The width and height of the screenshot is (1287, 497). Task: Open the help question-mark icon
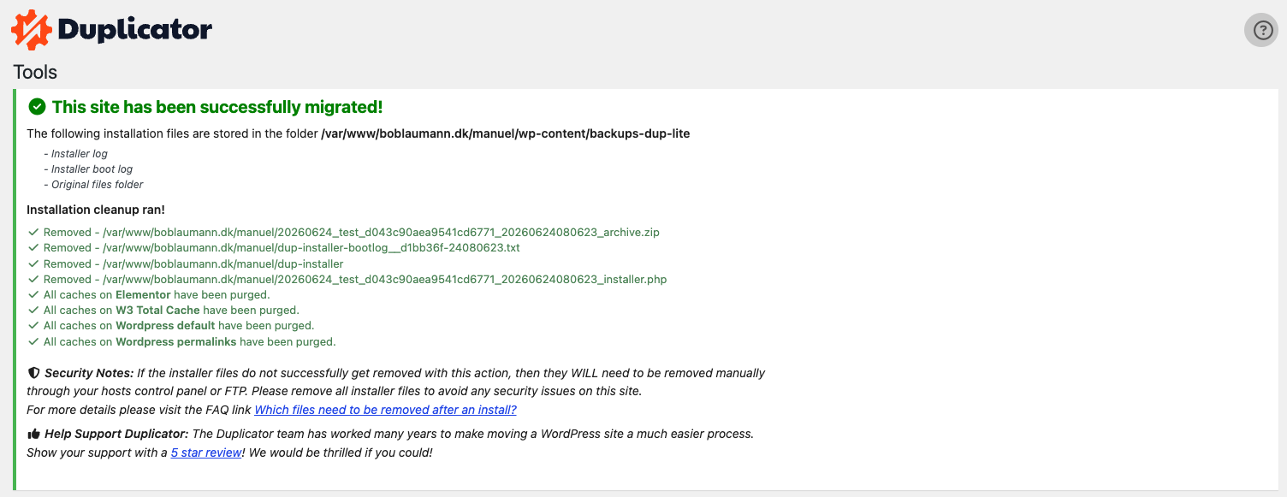[x=1261, y=30]
